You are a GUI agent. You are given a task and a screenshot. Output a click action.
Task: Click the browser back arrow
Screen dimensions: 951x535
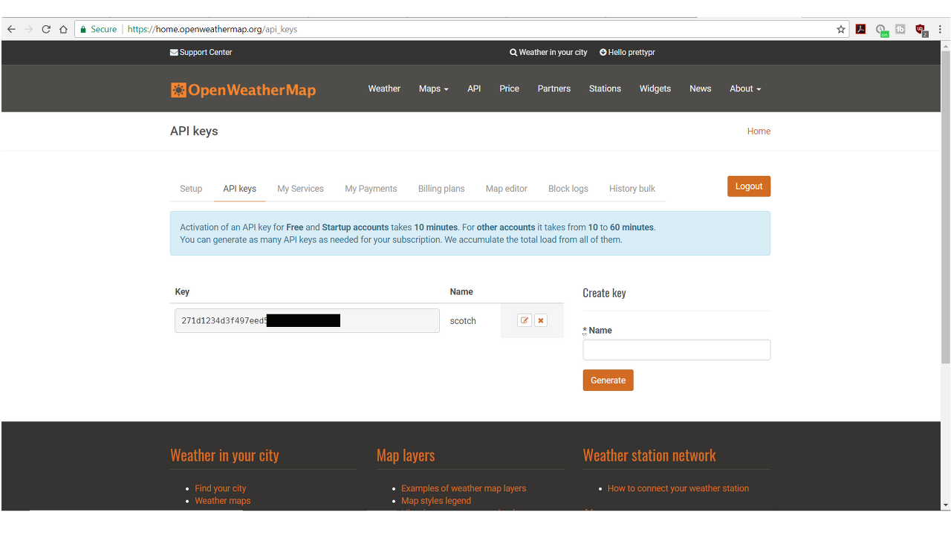11,29
